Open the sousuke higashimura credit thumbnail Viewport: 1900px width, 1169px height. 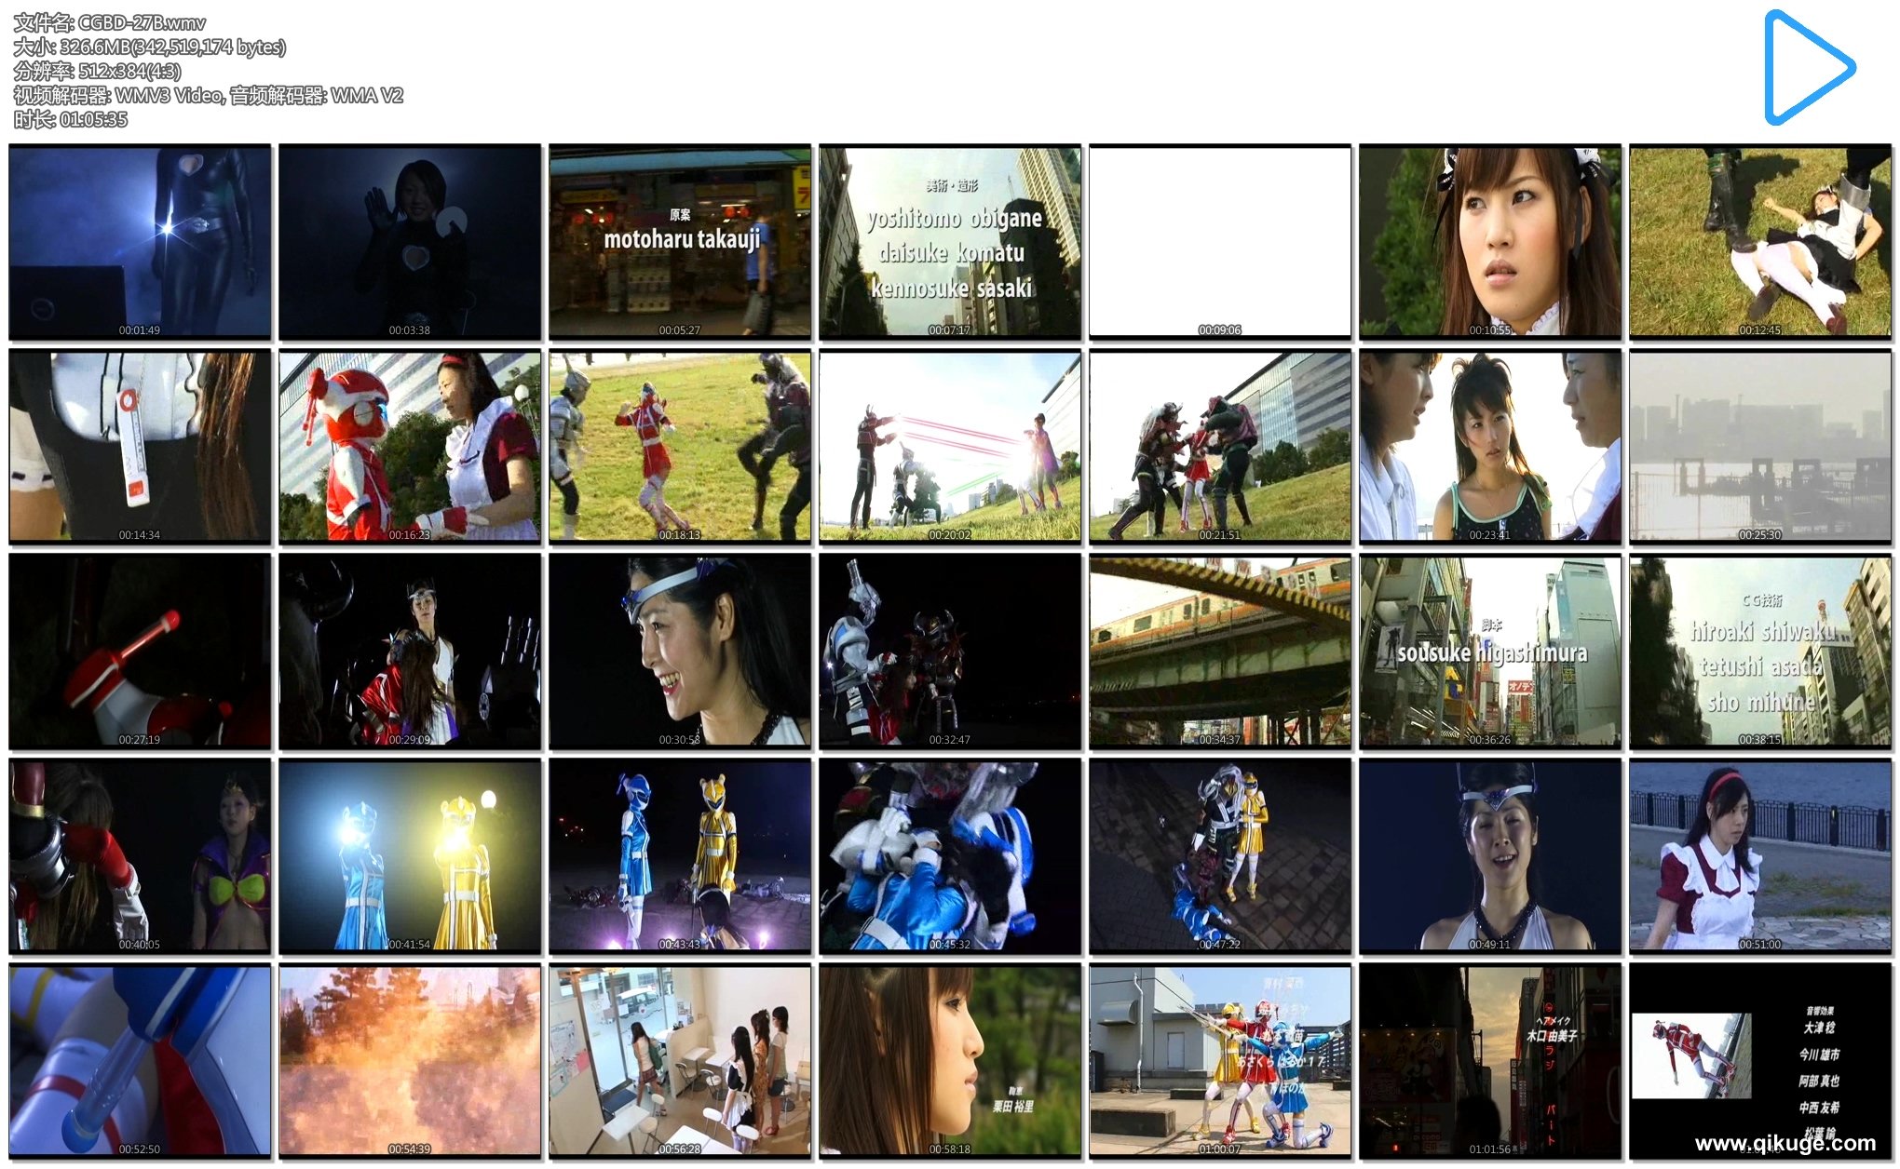point(1490,652)
